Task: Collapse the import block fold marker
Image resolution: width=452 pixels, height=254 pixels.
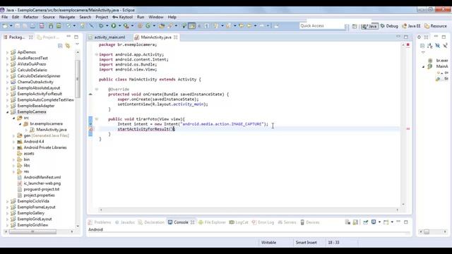Action: pos(96,54)
